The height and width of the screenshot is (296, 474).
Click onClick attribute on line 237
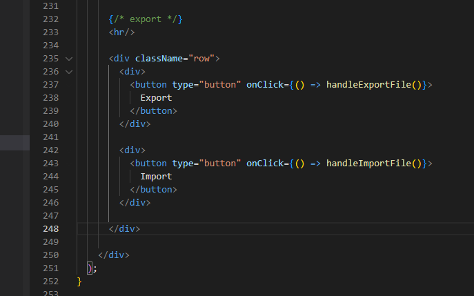click(265, 85)
